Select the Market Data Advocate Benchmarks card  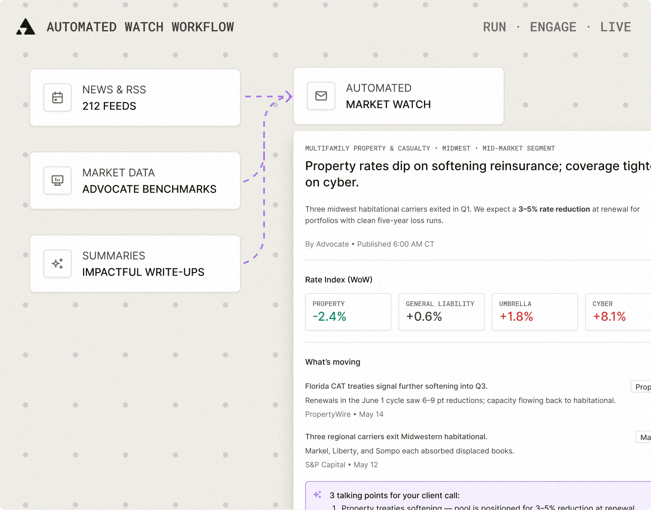135,181
